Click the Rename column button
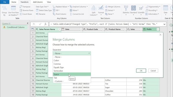The height and width of the screenshot is (97, 173). pyautogui.click(x=41, y=14)
